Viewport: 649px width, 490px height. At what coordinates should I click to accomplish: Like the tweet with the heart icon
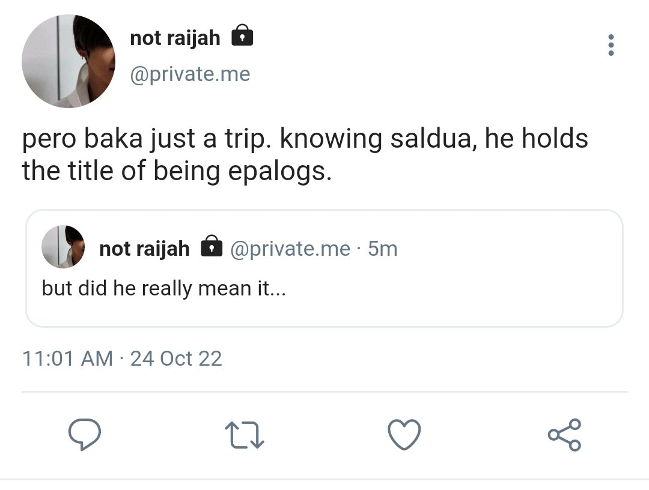click(x=404, y=435)
